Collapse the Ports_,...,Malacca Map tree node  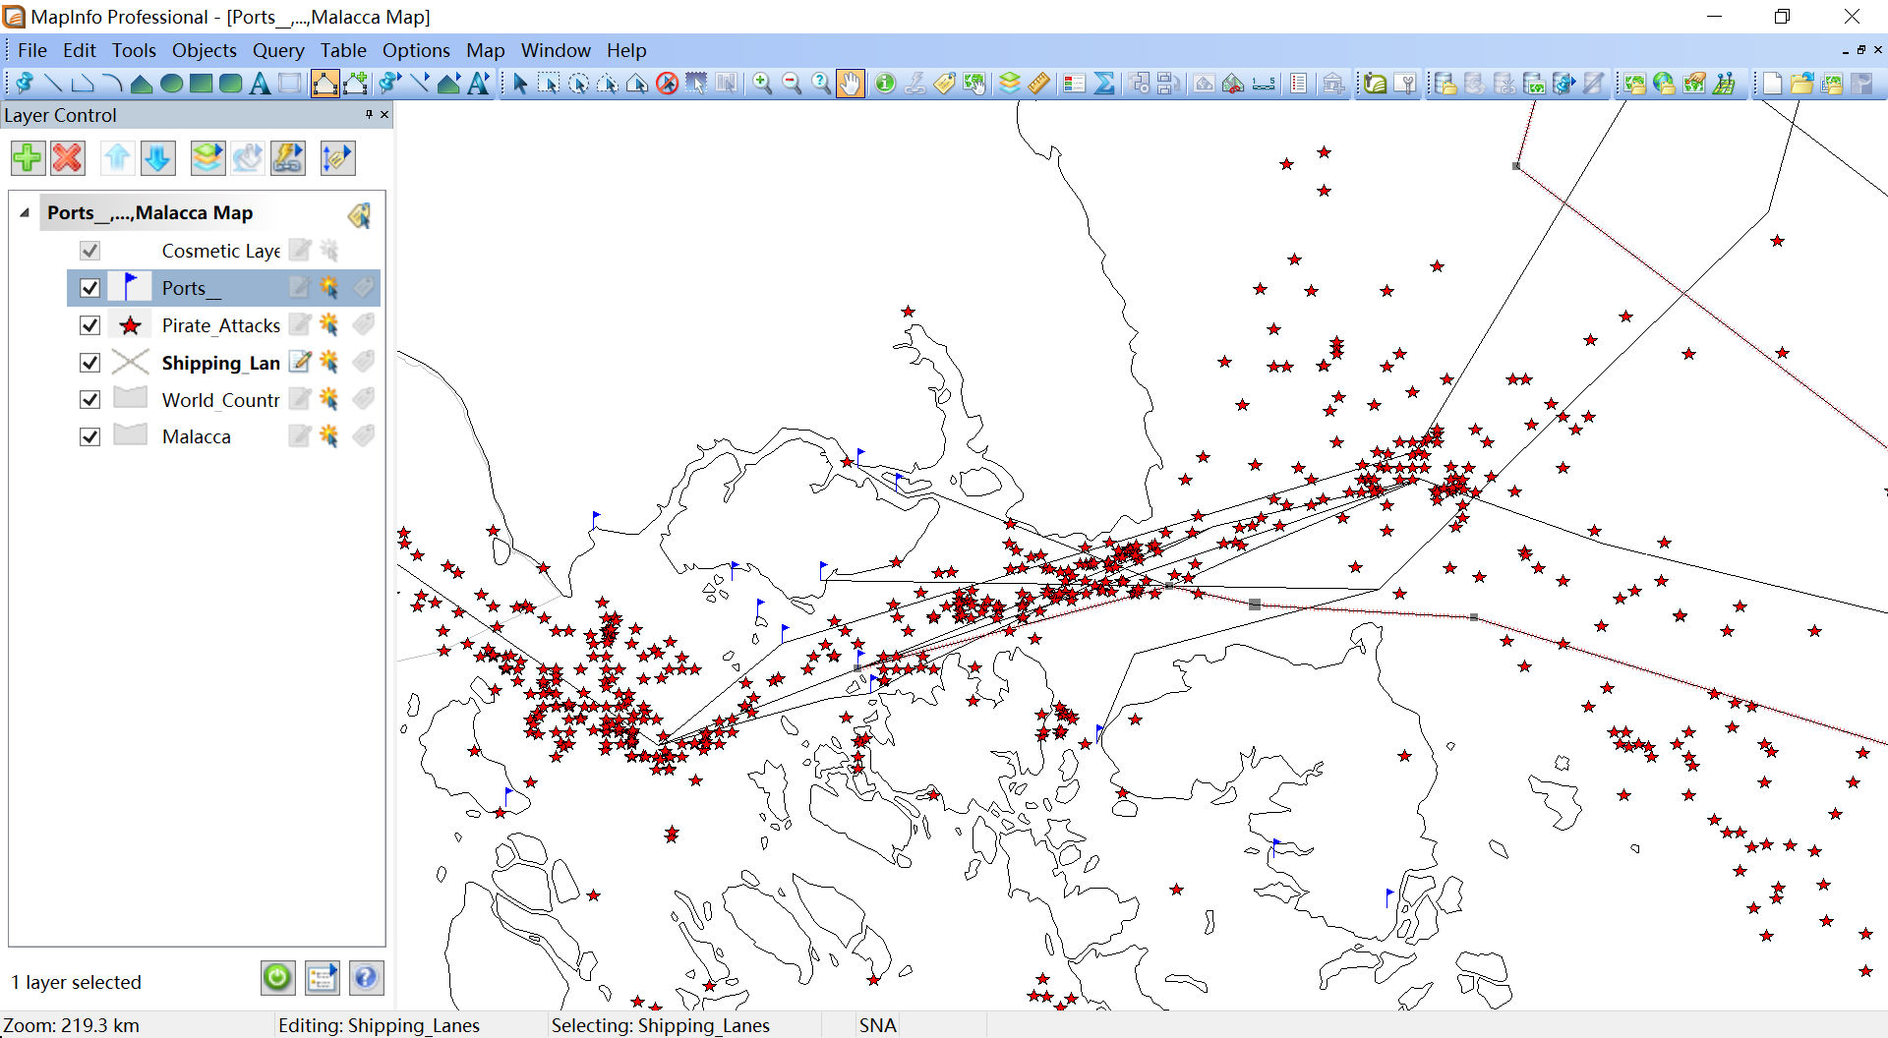coord(25,212)
